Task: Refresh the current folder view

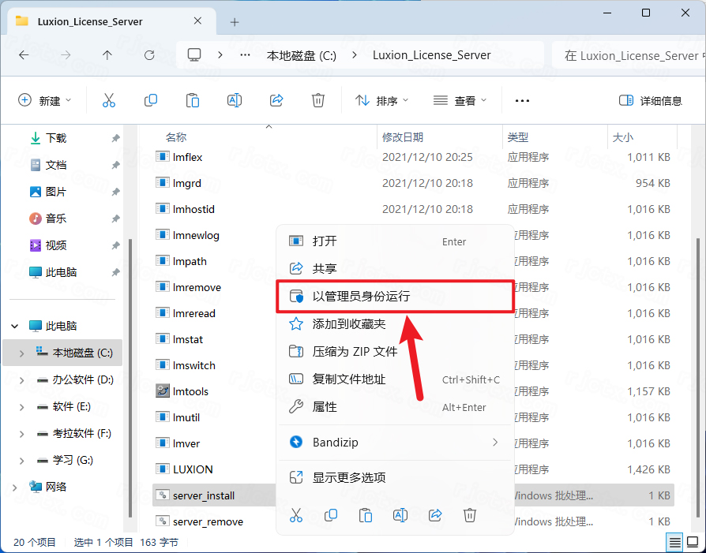Action: pos(149,55)
